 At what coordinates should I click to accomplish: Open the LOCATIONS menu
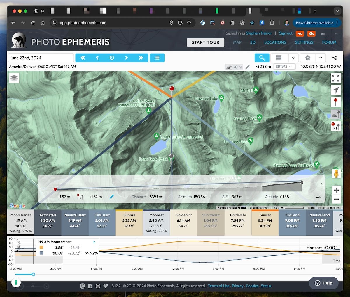tap(275, 42)
